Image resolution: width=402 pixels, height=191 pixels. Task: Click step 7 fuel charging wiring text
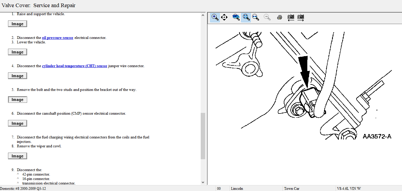click(83, 139)
